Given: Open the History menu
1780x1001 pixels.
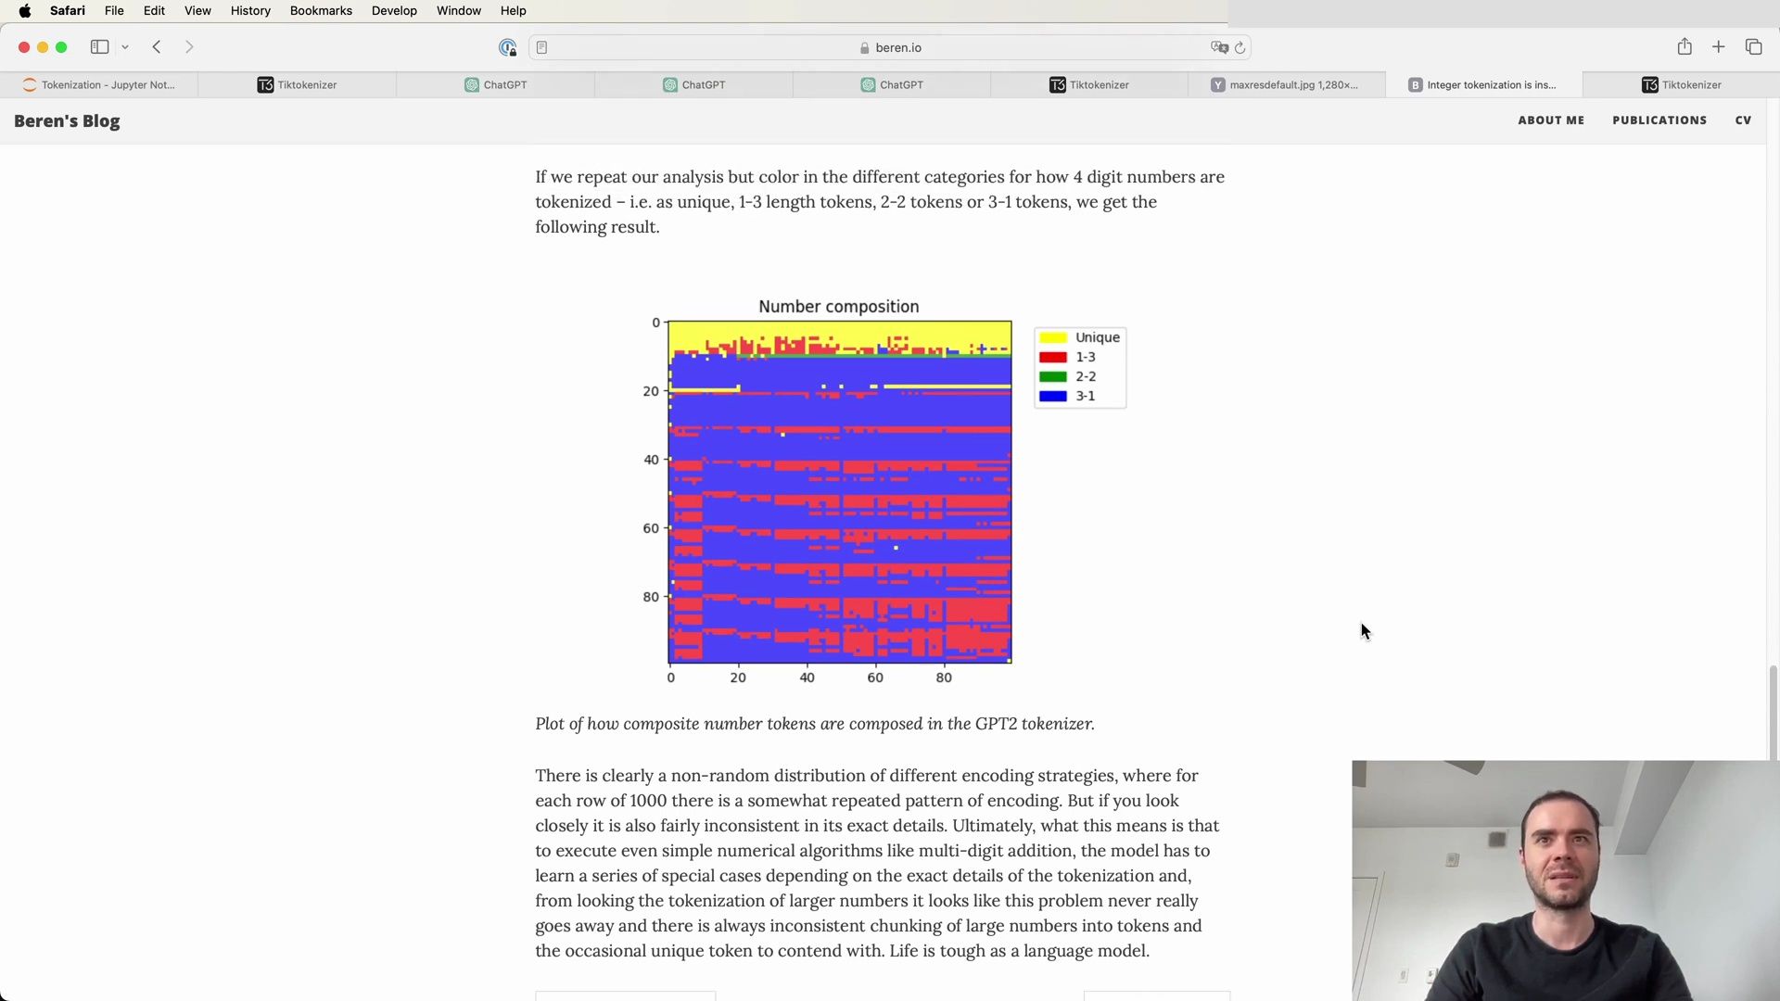Looking at the screenshot, I should click(x=250, y=11).
